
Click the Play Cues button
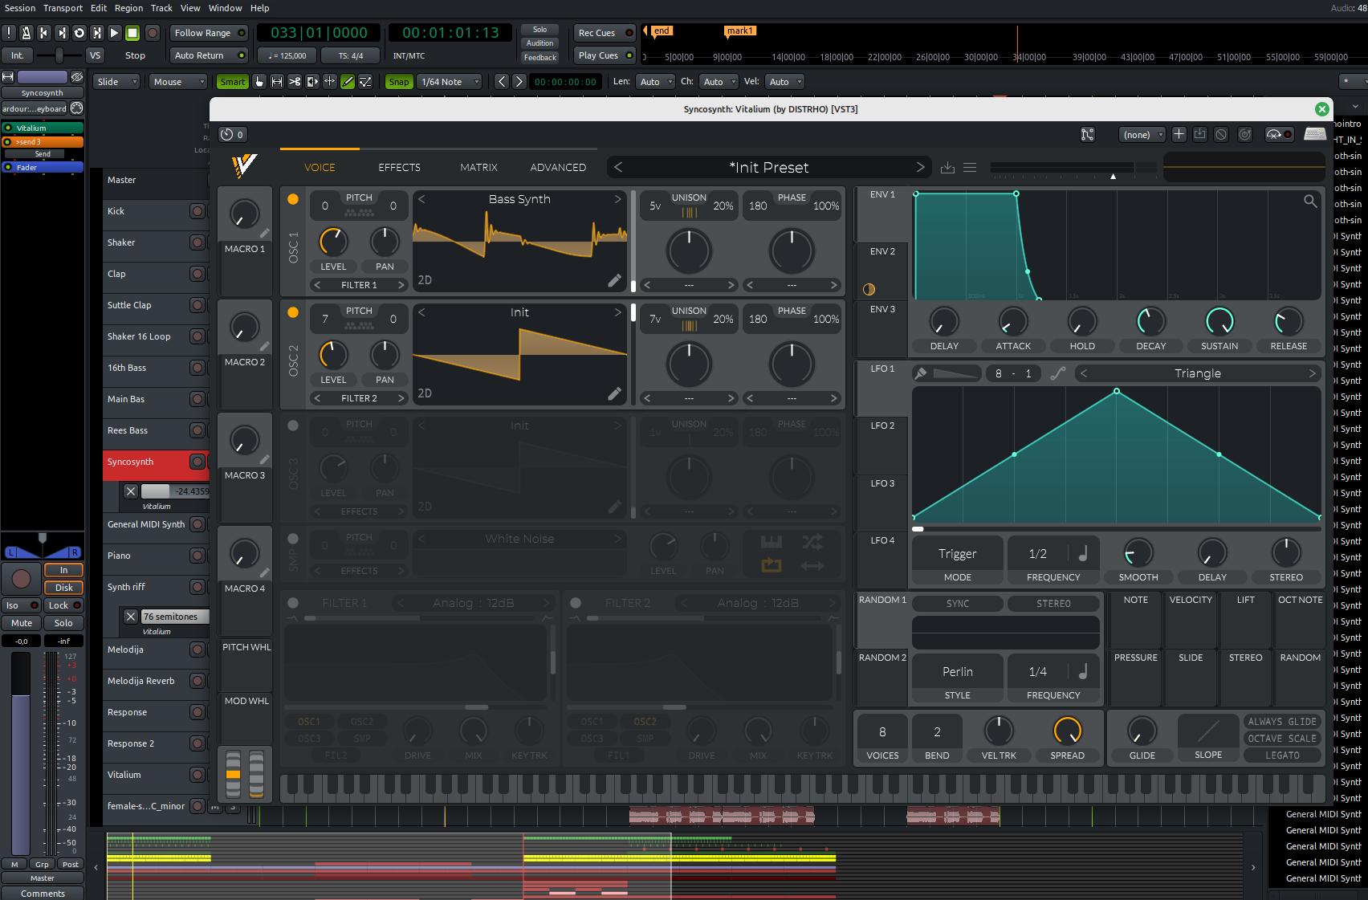click(x=605, y=55)
